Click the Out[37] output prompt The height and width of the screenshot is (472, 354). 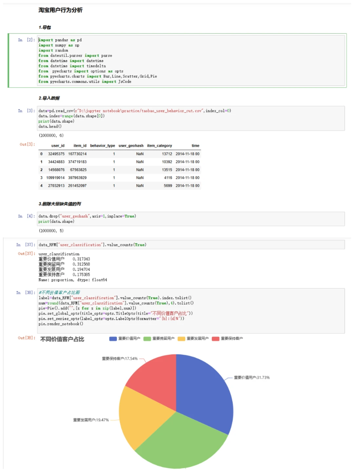tap(26, 254)
